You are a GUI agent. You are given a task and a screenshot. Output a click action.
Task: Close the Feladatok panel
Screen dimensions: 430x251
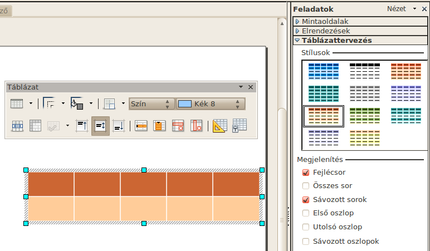click(424, 9)
